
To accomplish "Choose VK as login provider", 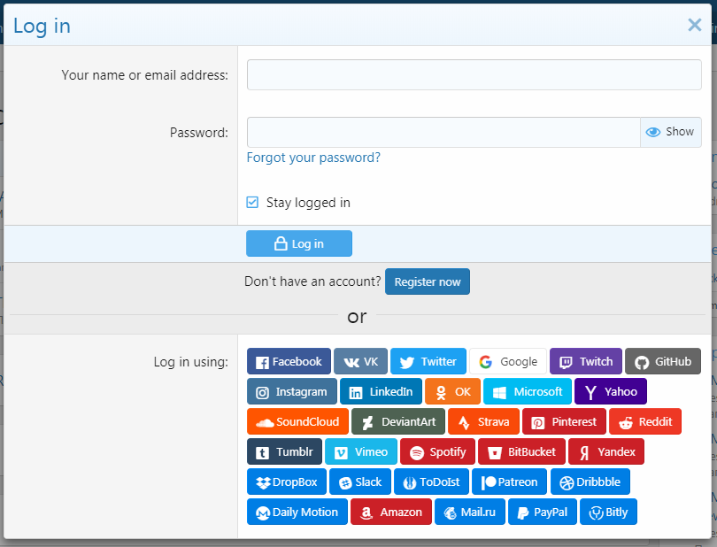I will (360, 361).
